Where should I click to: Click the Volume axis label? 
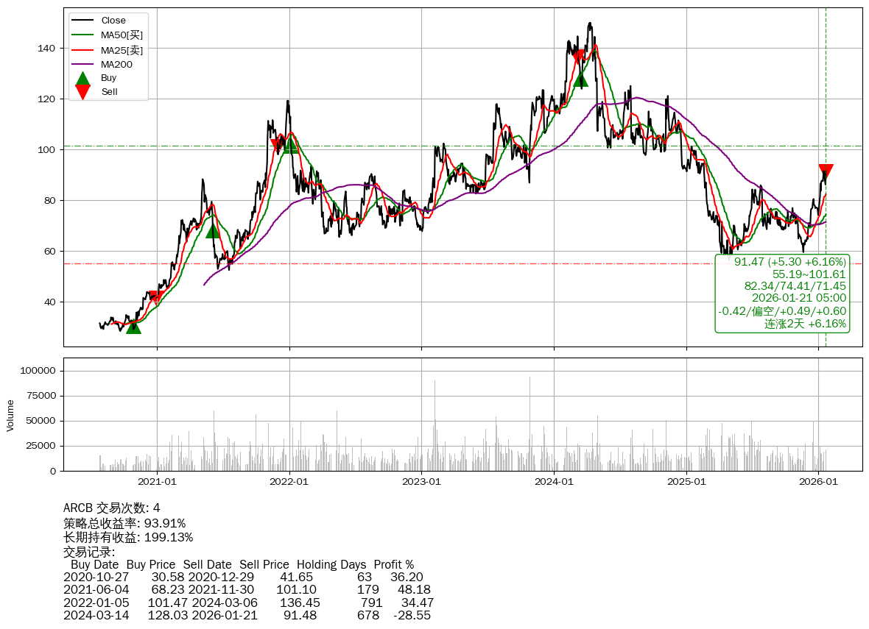coord(10,415)
